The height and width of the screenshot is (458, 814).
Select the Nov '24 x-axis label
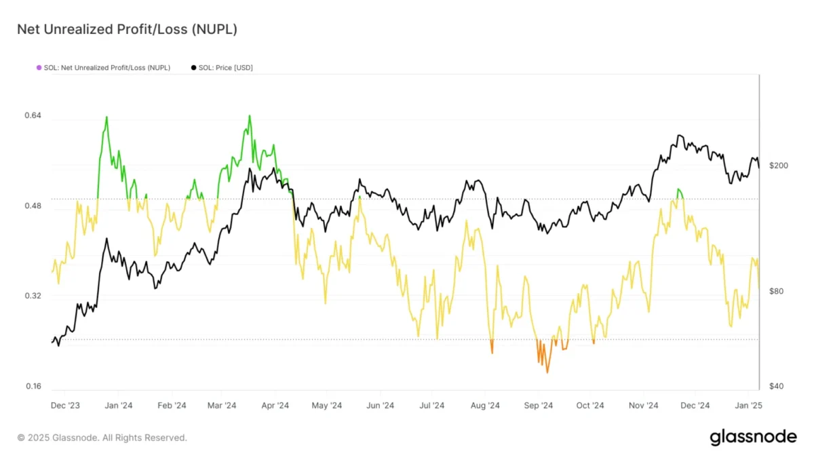pos(643,406)
